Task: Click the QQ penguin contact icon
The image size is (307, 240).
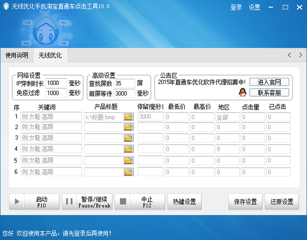Action: pos(243,93)
